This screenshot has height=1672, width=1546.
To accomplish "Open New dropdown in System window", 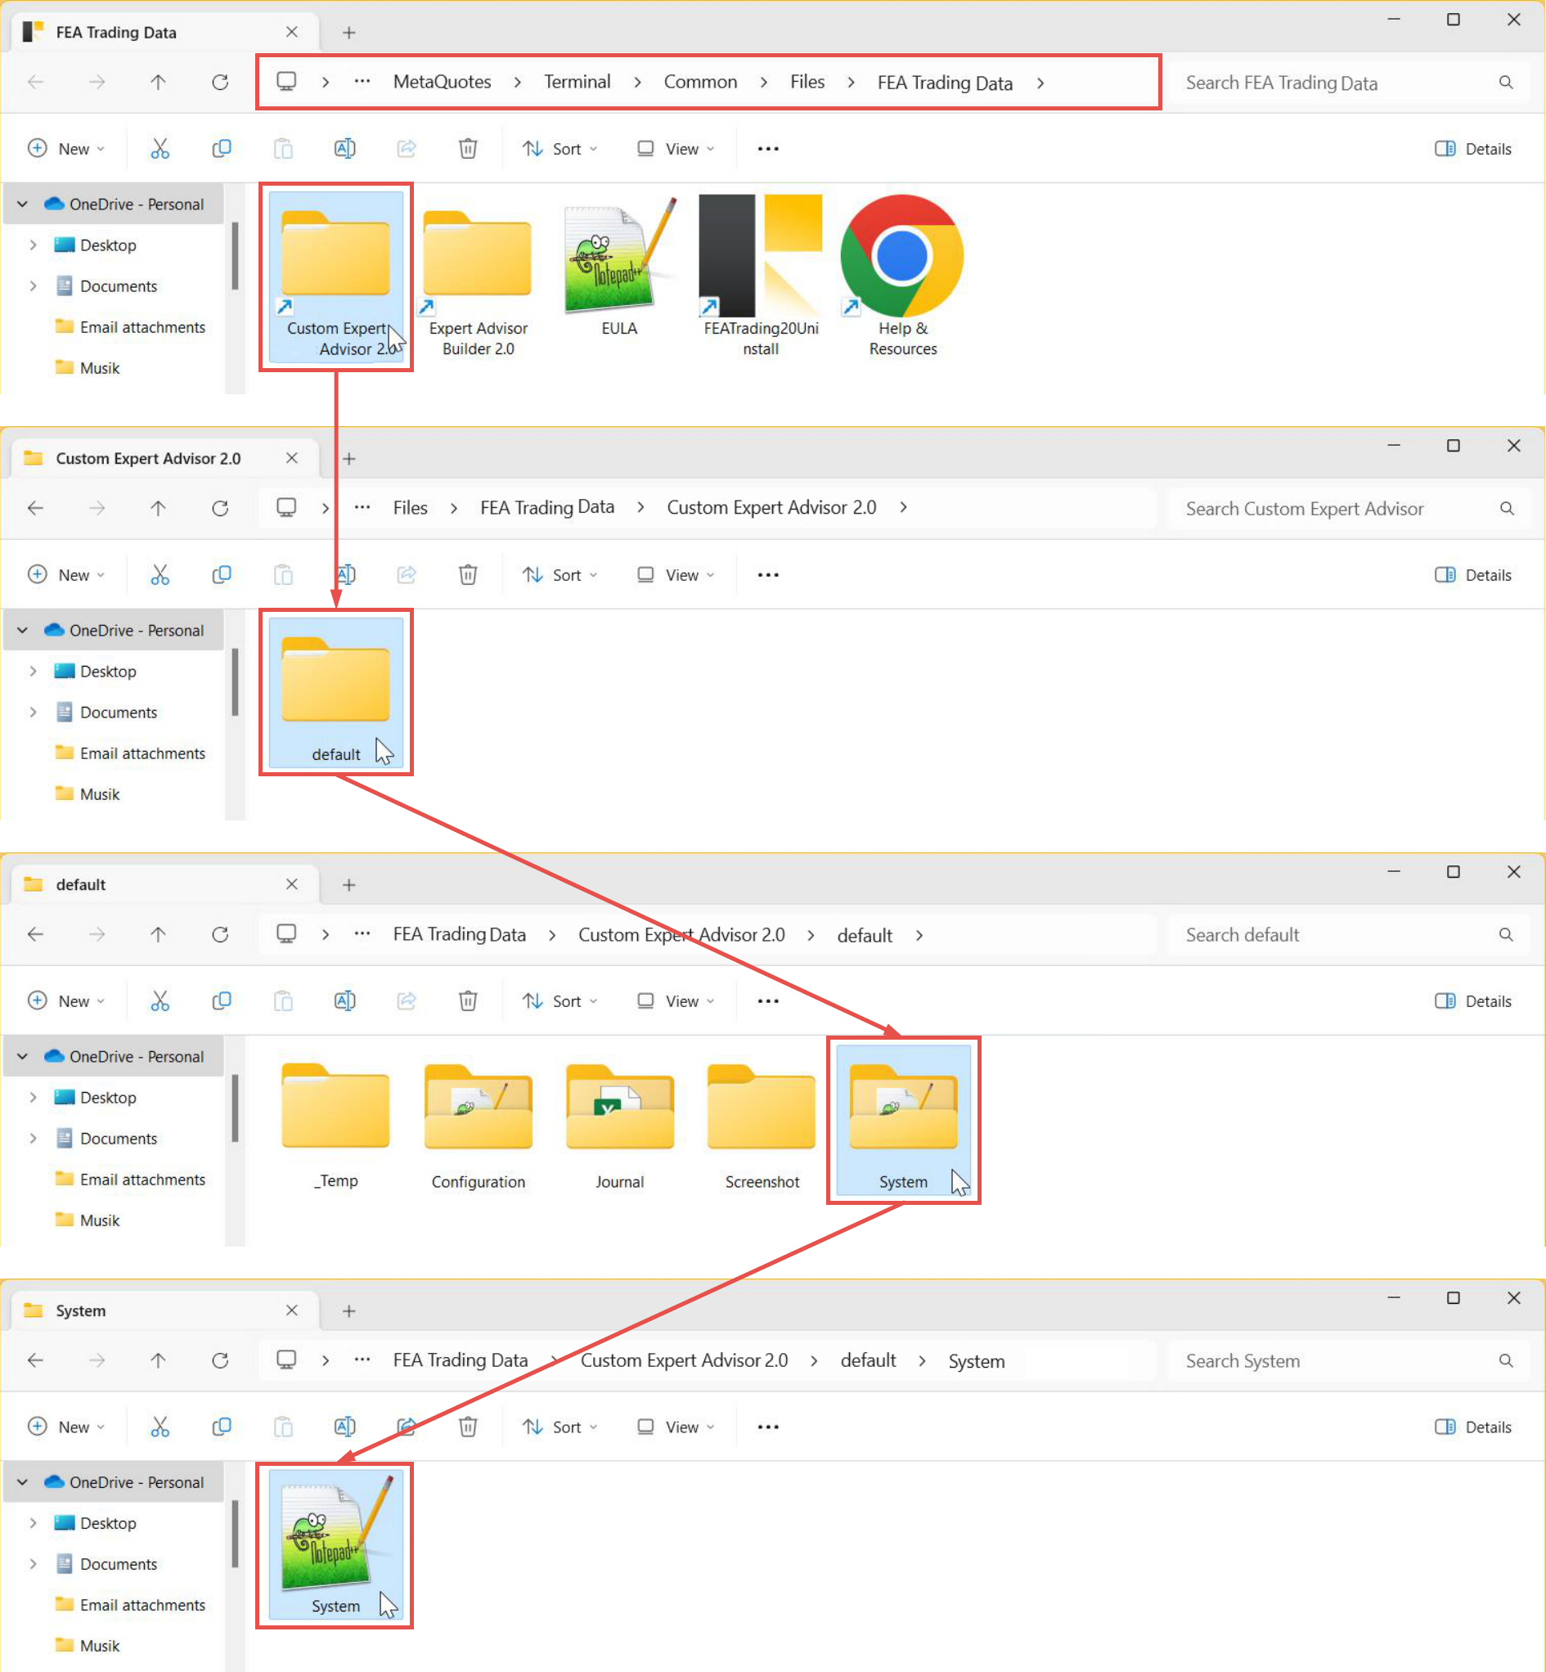I will pos(67,1426).
